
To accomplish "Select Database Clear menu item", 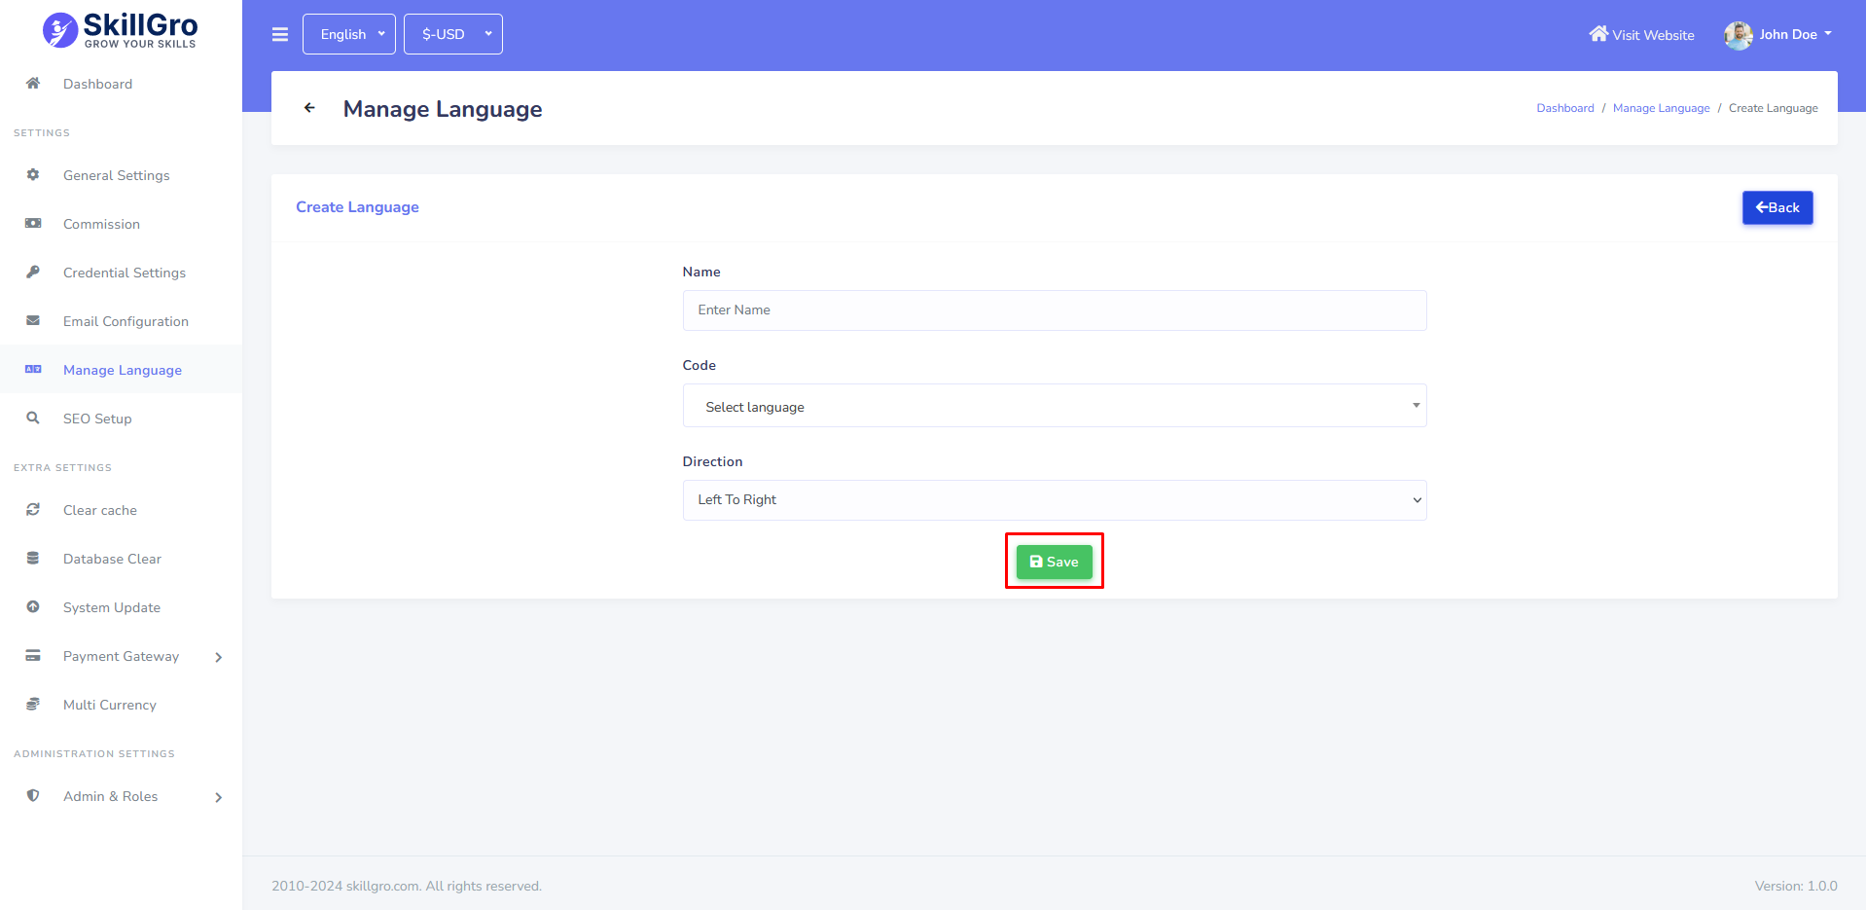I will (x=121, y=559).
